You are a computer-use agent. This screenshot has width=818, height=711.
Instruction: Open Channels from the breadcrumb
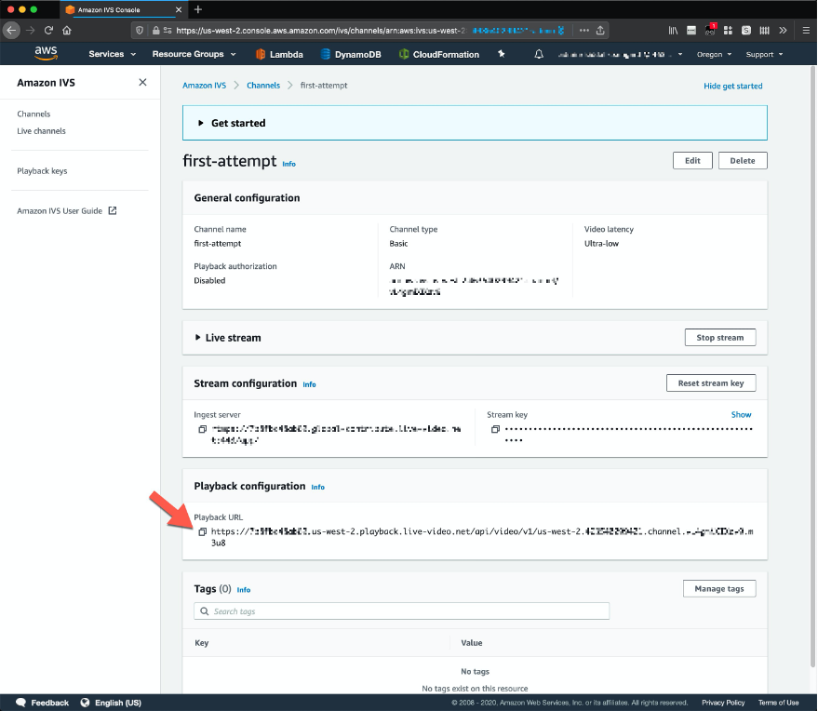coord(262,85)
